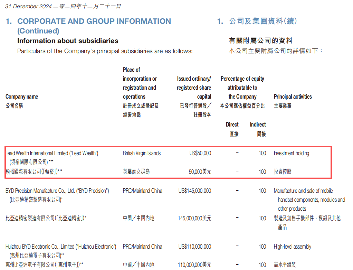This screenshot has height=270, width=353.
Task: Click the "Issued ordinary/" header line
Action: click(x=194, y=79)
